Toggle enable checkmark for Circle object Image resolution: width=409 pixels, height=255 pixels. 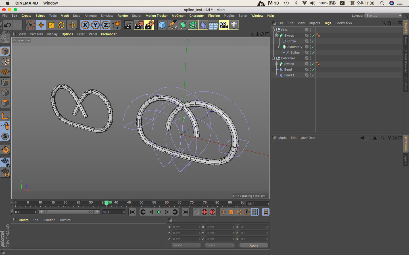pos(313,41)
